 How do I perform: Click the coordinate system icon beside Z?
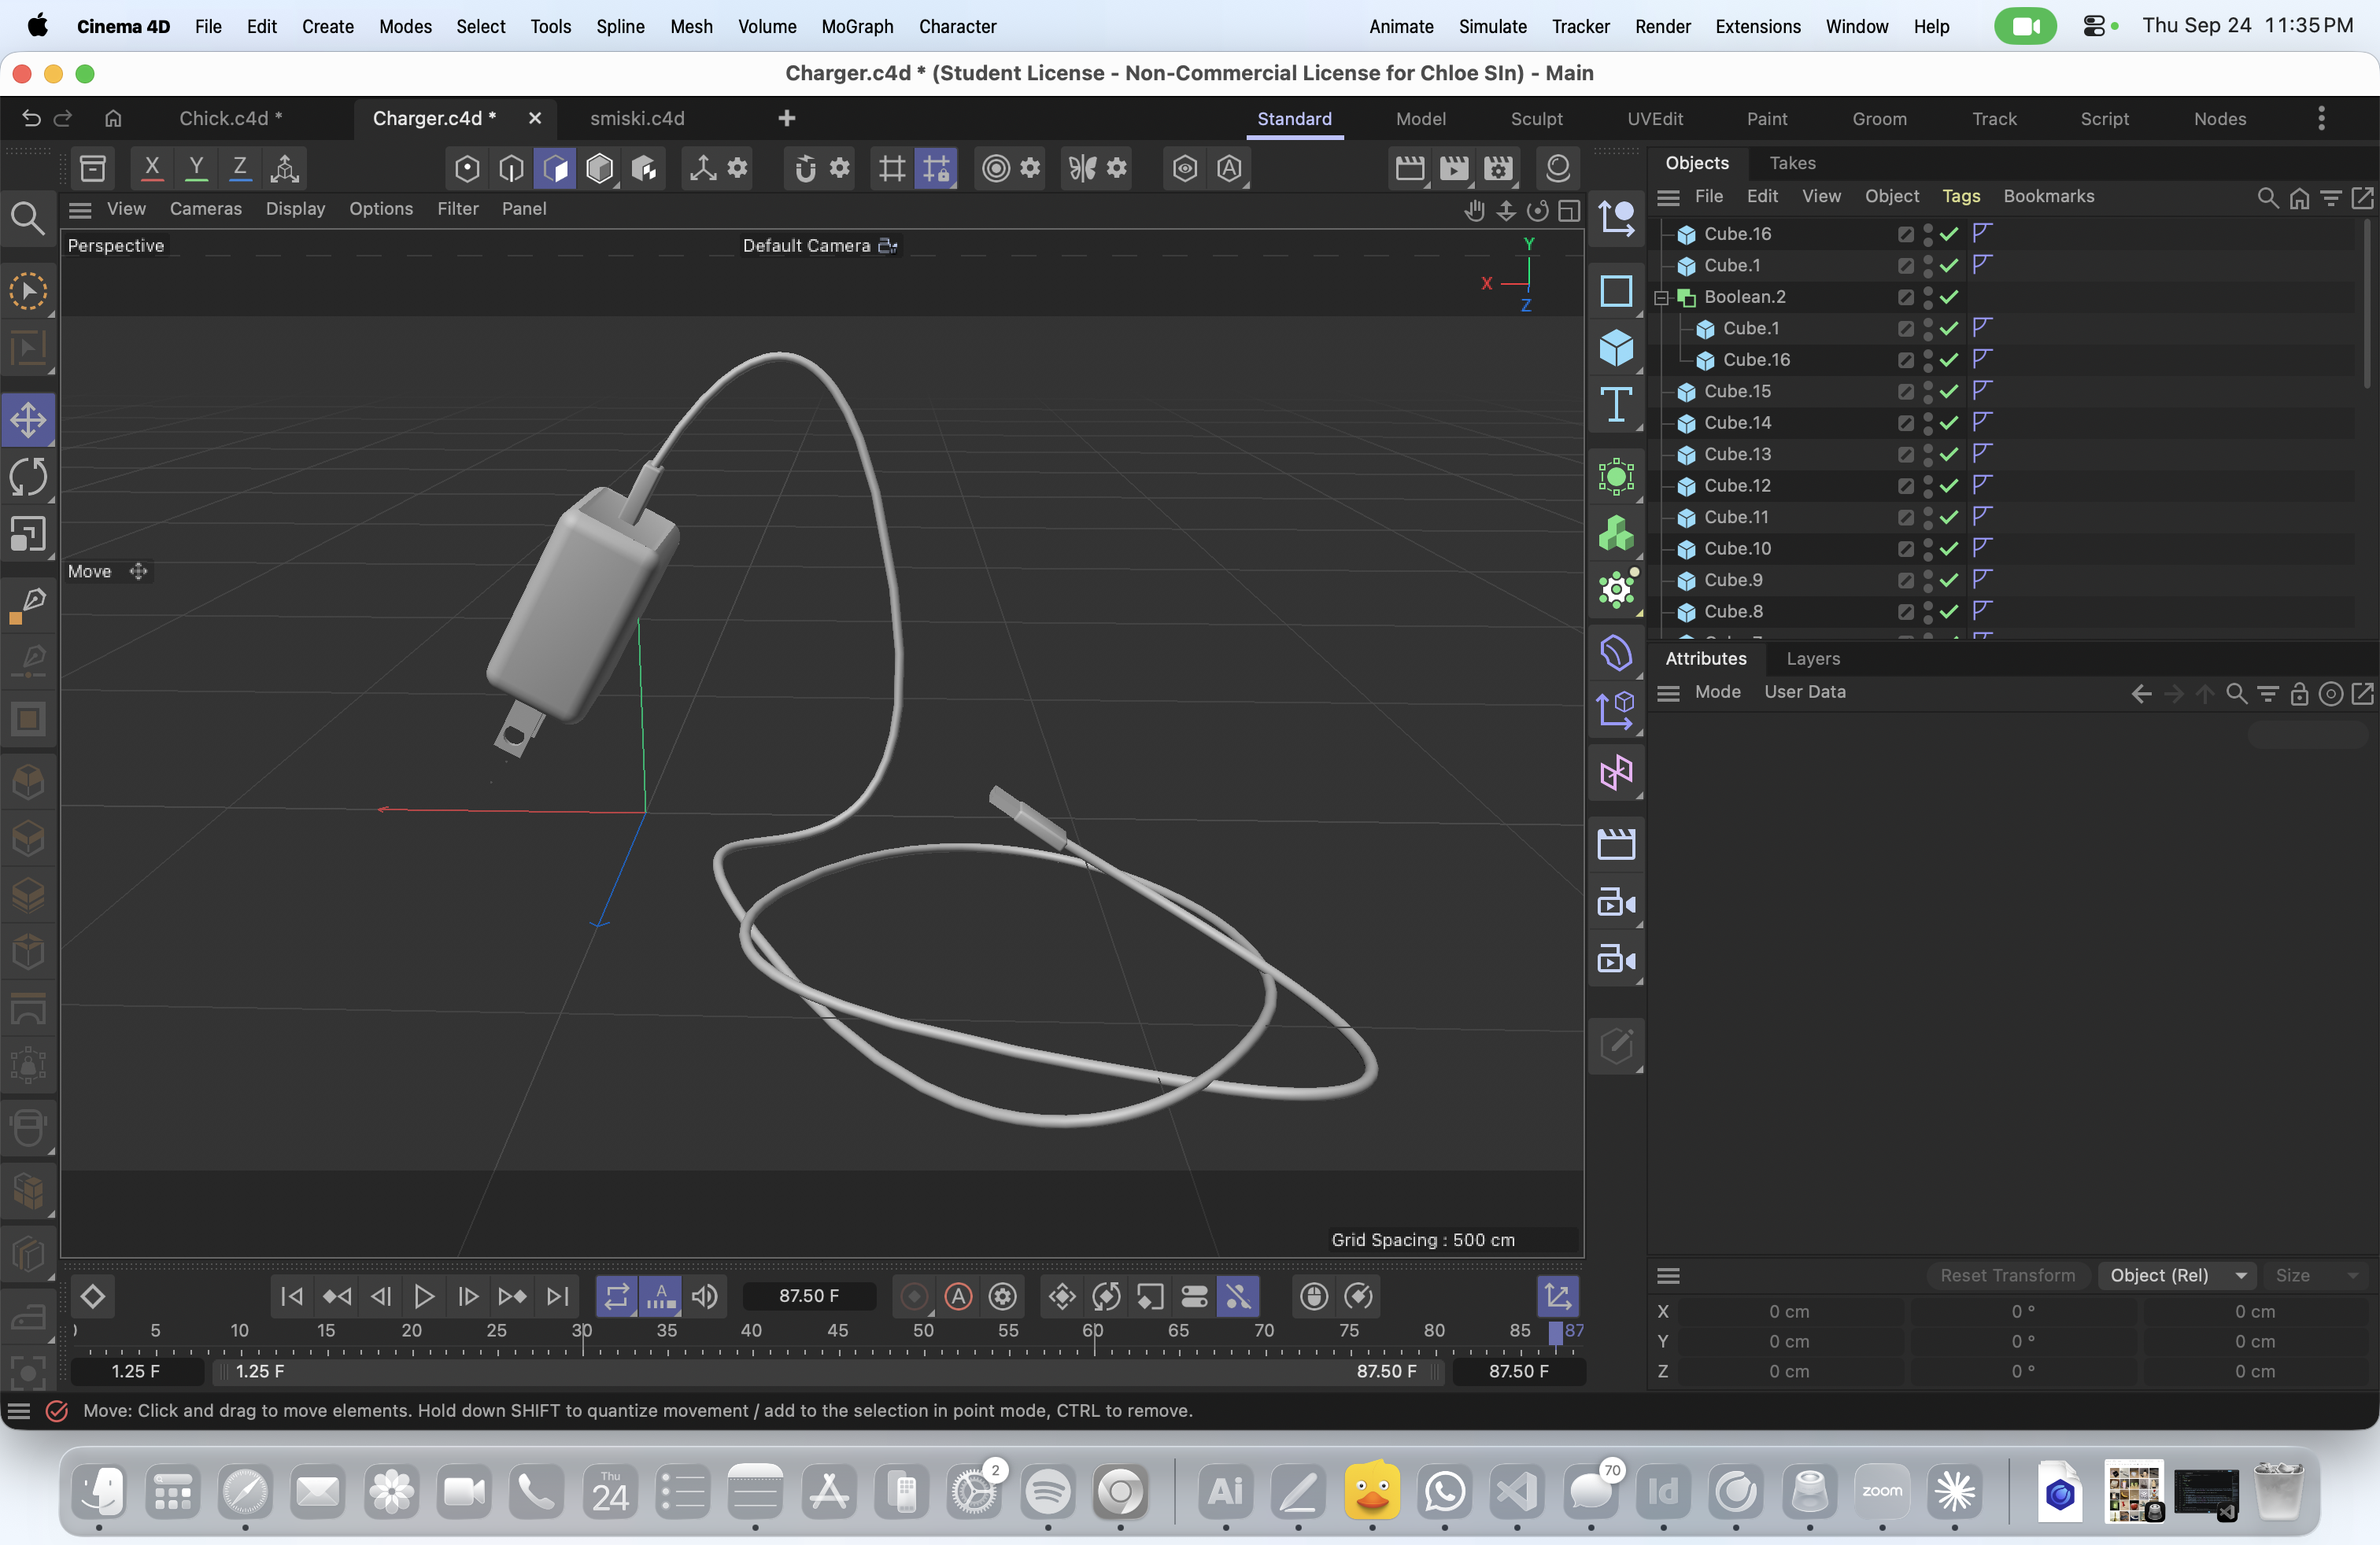coord(285,168)
